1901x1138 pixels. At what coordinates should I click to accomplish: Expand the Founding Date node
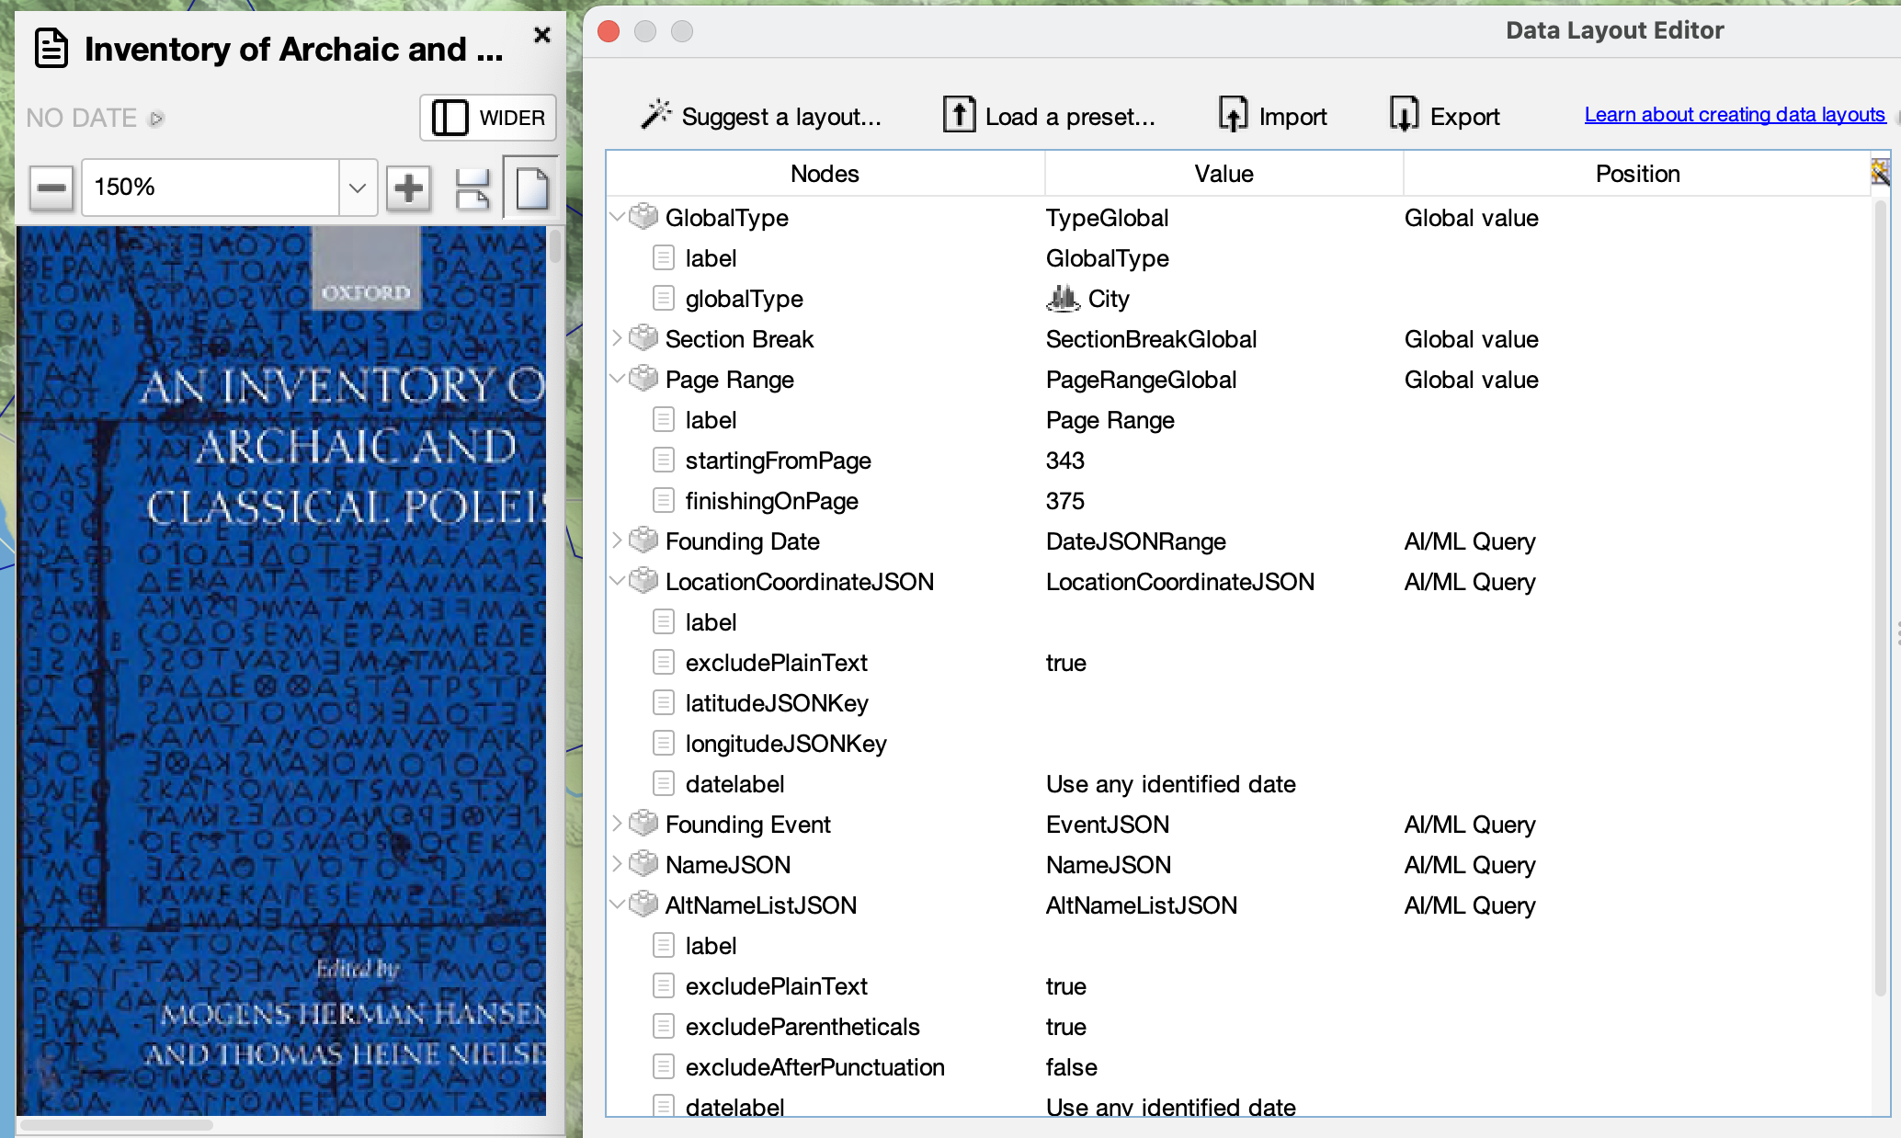pos(617,541)
